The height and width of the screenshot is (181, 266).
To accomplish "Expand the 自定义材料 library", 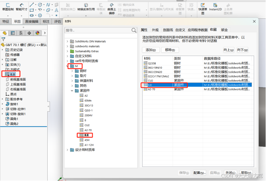I will pos(67,56).
